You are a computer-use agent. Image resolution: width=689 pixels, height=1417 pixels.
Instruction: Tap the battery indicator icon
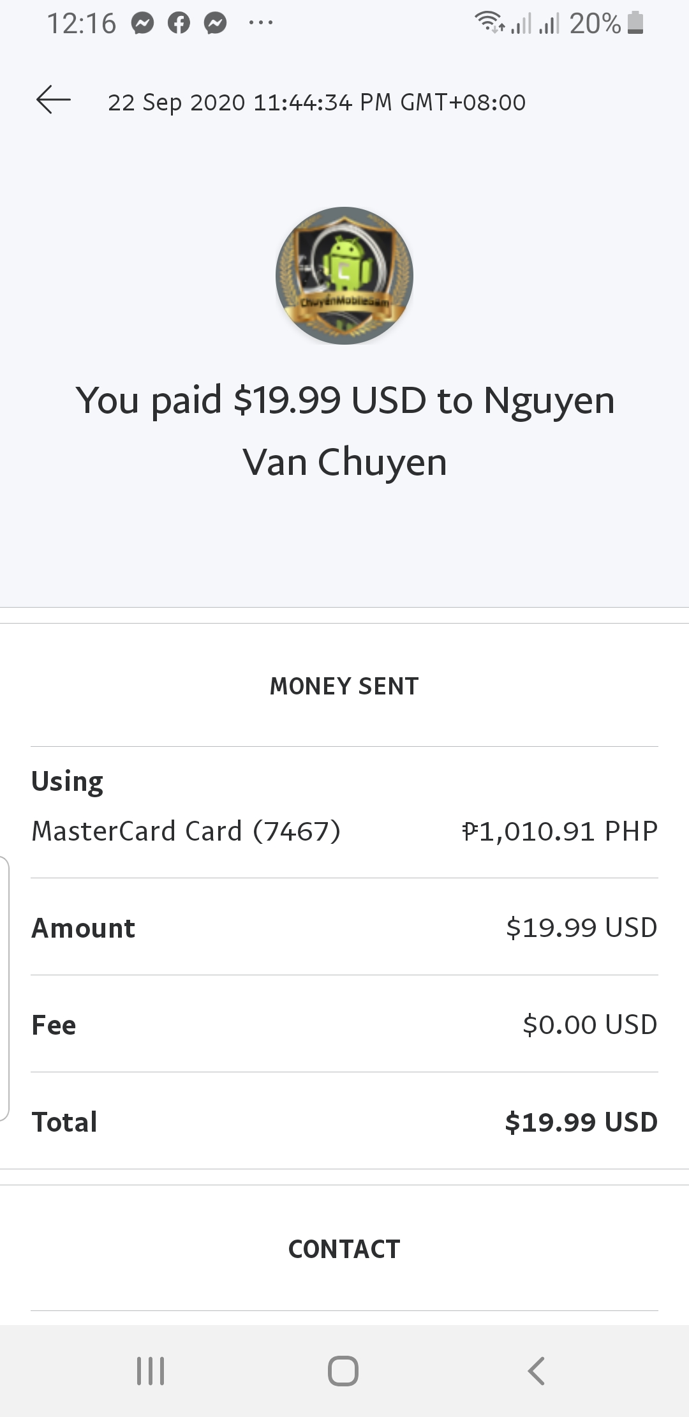pyautogui.click(x=635, y=23)
